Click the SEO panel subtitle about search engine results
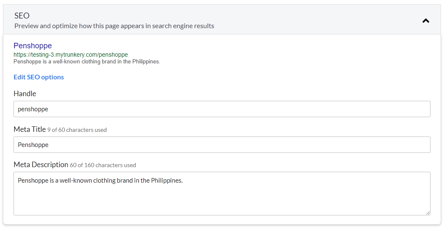Screen dimensions: 444x228 (114, 26)
